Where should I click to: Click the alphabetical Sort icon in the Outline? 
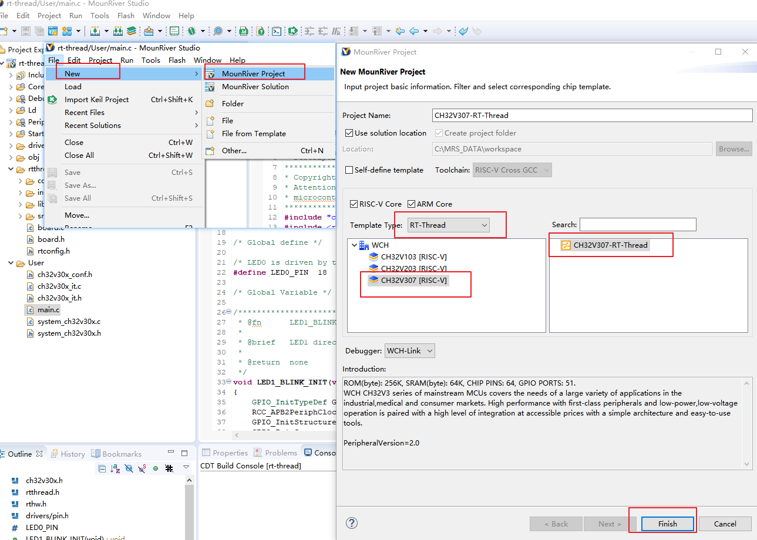(115, 468)
